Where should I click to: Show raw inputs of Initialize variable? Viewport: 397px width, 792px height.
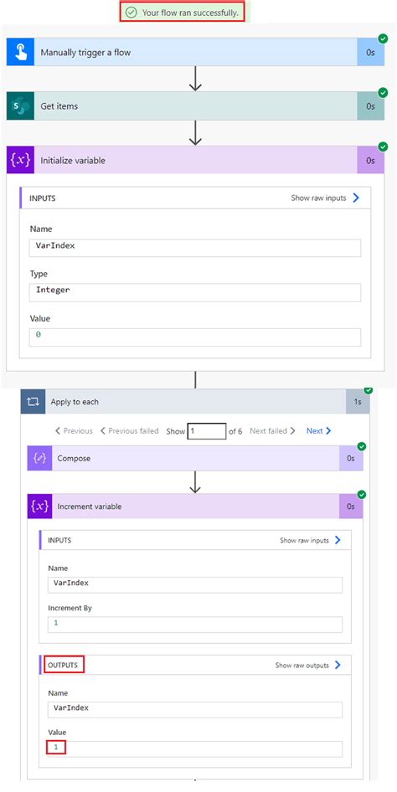[325, 198]
